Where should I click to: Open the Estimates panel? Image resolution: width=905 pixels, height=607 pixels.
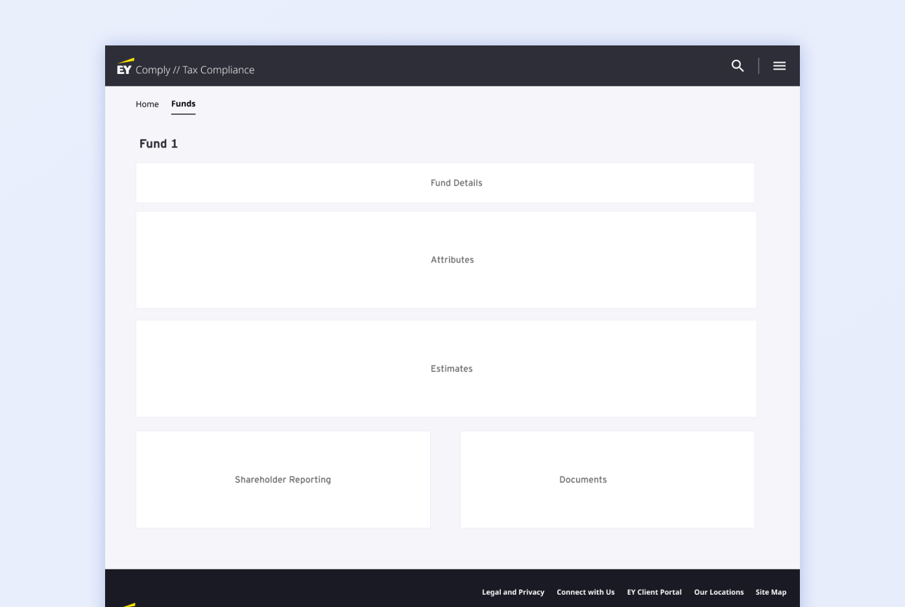tap(446, 369)
